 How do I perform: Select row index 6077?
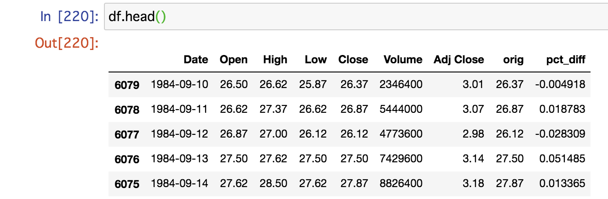(x=126, y=134)
